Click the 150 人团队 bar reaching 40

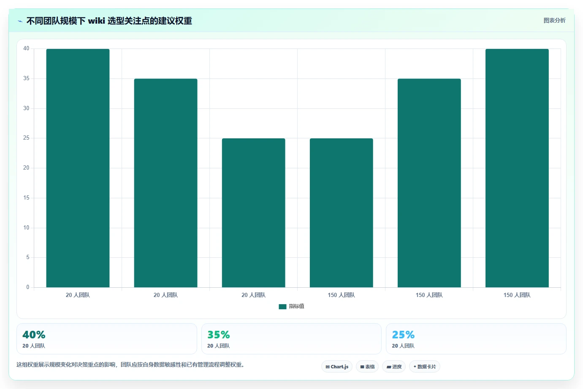coord(517,168)
